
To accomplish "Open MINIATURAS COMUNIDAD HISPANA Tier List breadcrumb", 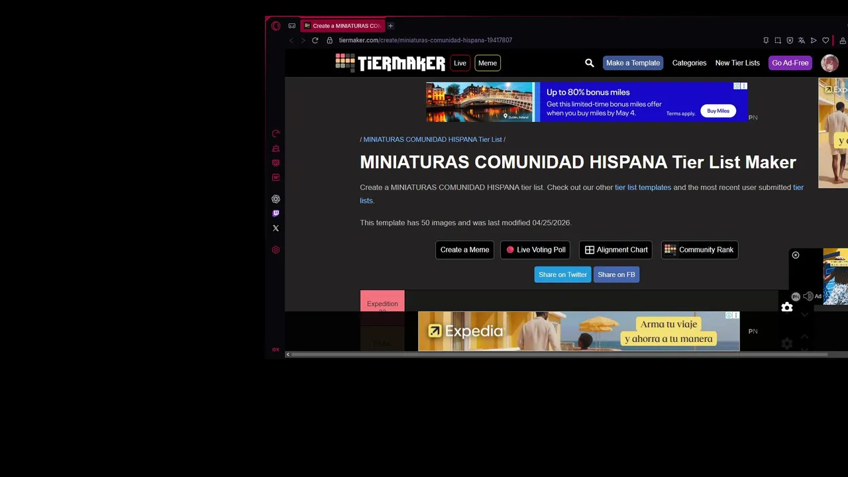I will (433, 140).
